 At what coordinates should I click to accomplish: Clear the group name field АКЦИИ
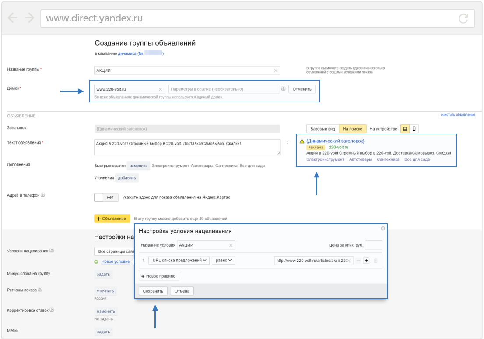[x=276, y=71]
